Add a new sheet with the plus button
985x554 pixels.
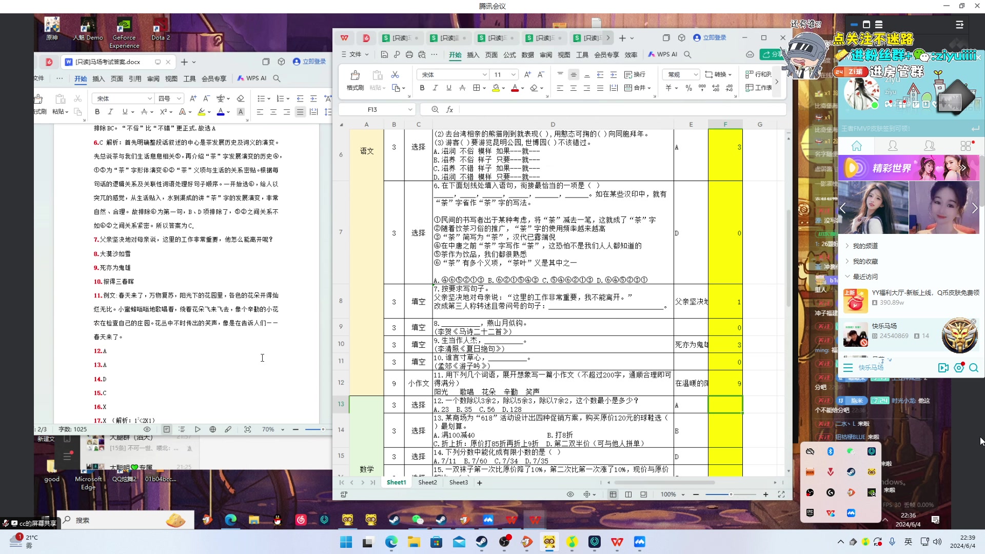pos(480,483)
